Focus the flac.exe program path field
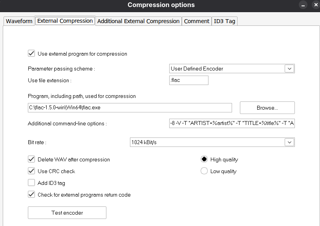This screenshot has width=320, height=226. (x=130, y=107)
